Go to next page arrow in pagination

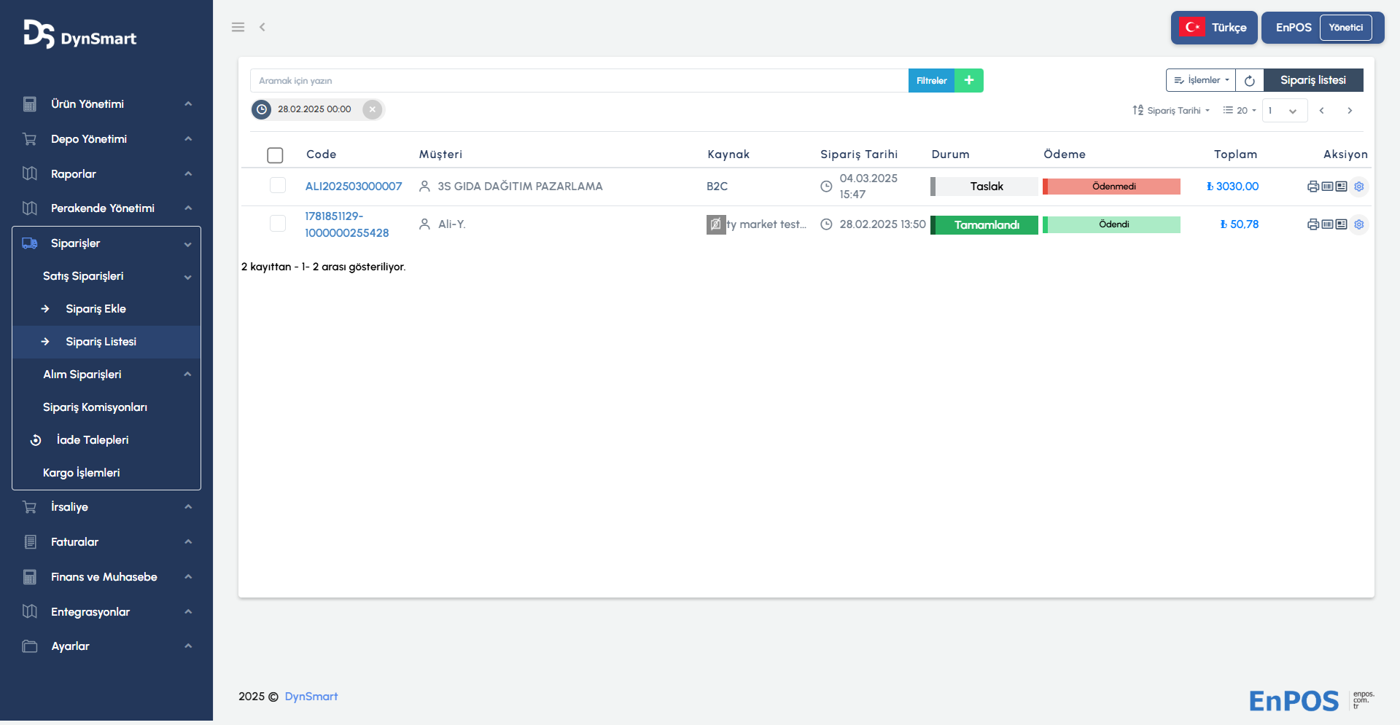pyautogui.click(x=1350, y=111)
